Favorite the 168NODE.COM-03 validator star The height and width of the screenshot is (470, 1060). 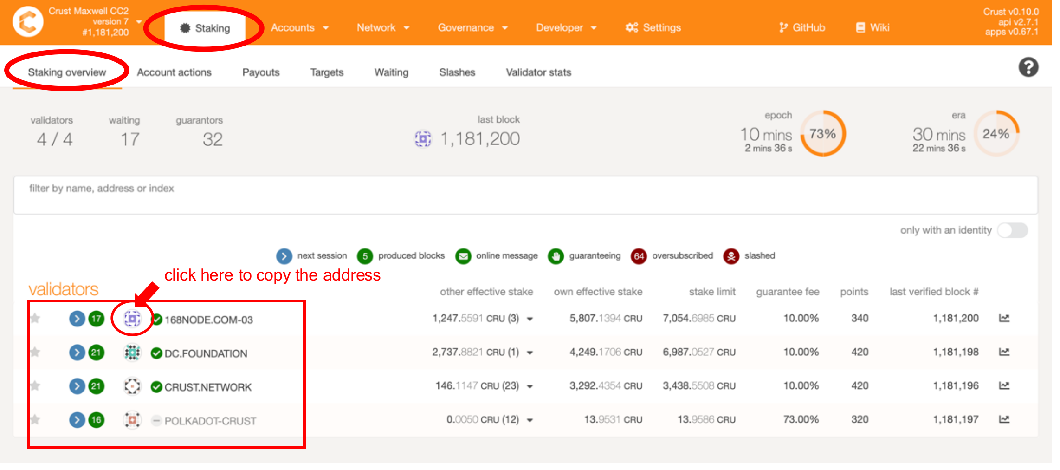click(x=35, y=318)
